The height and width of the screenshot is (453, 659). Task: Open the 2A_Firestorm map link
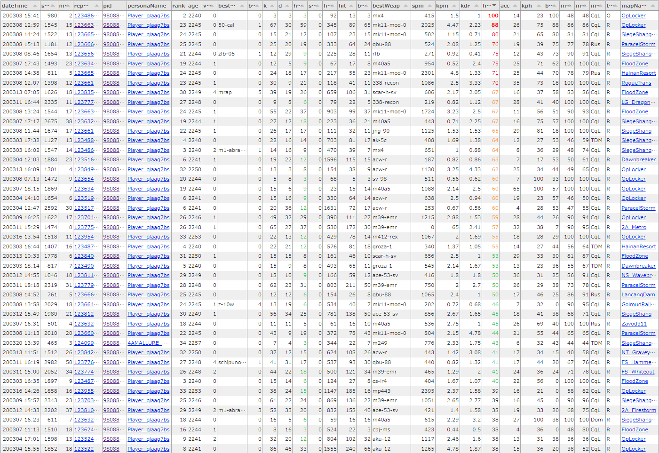[x=639, y=410]
